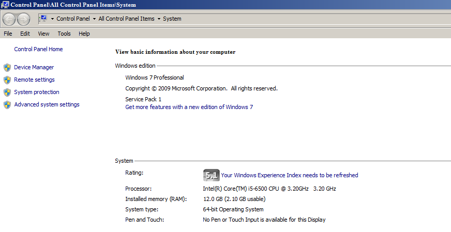Click the window title bar system icon

5,5
